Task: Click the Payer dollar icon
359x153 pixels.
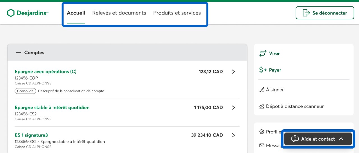Action: point(263,70)
